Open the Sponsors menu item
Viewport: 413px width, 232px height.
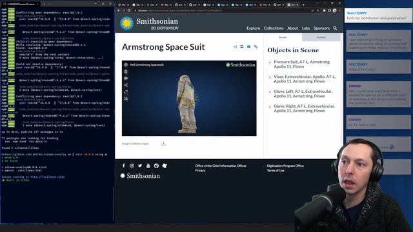pyautogui.click(x=321, y=28)
